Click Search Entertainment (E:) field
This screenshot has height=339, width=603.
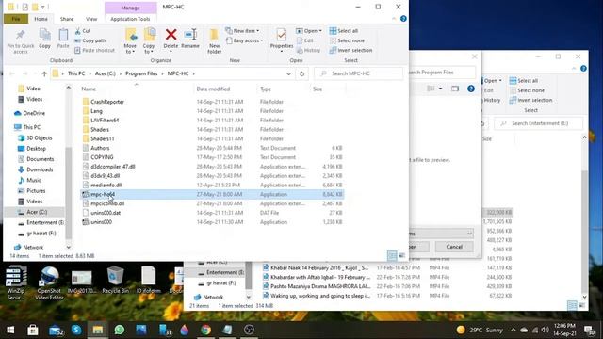(538, 123)
